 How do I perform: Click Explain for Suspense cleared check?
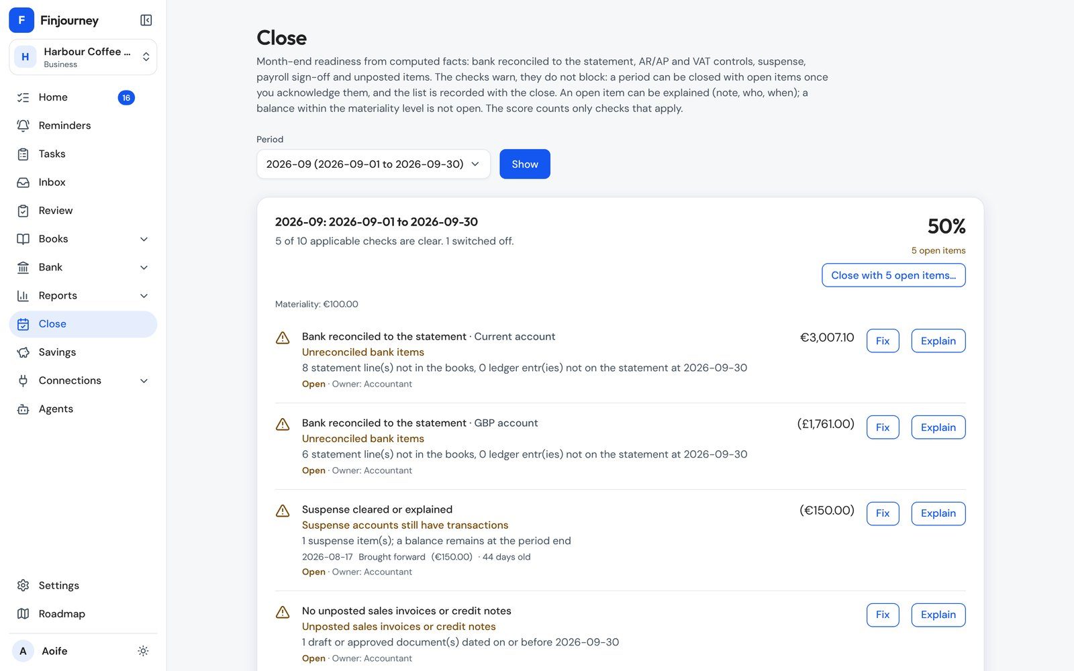tap(938, 513)
